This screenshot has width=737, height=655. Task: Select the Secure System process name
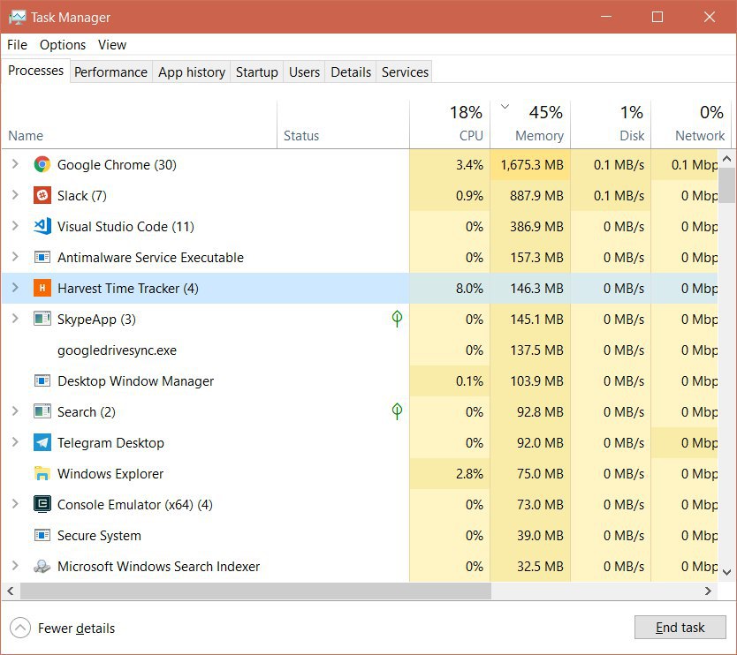pyautogui.click(x=99, y=536)
